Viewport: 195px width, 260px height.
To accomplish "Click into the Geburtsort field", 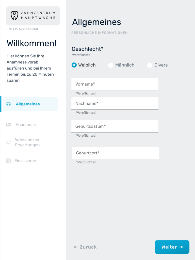I will click(116, 153).
